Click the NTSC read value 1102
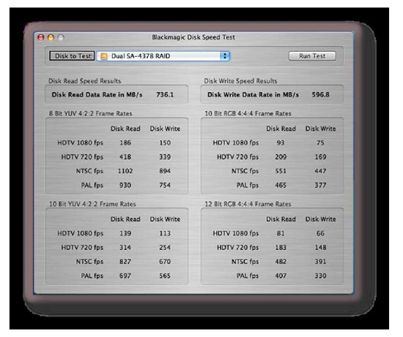 (125, 171)
